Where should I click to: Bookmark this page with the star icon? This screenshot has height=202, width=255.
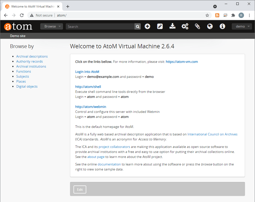click(x=207, y=15)
